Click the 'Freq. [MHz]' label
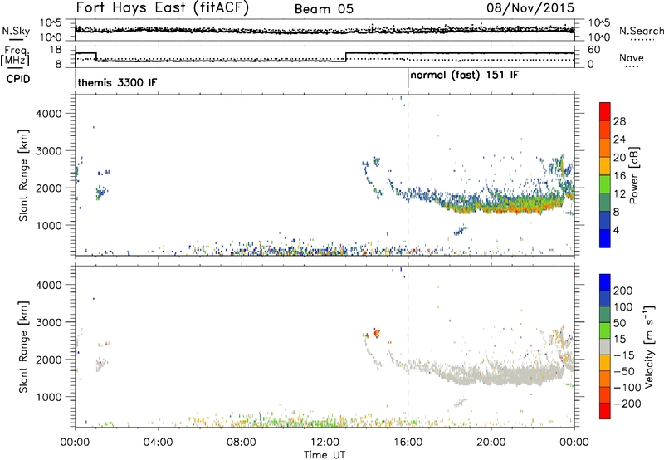The height and width of the screenshot is (460, 664). pyautogui.click(x=16, y=56)
